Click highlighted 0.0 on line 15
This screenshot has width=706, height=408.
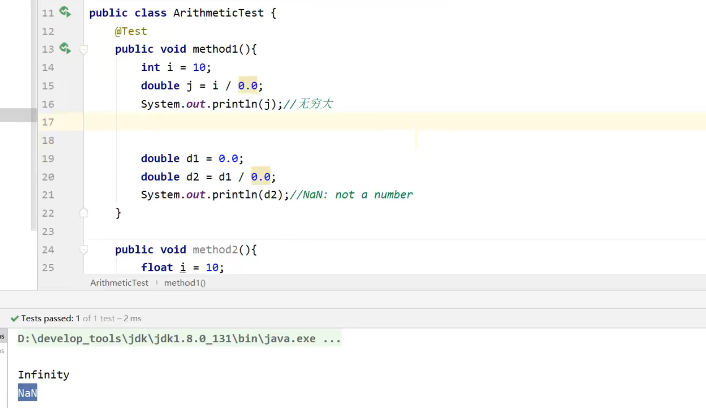pyautogui.click(x=248, y=86)
